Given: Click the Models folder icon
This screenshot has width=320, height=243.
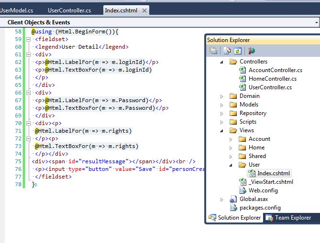Looking at the screenshot, I should click(x=233, y=105).
